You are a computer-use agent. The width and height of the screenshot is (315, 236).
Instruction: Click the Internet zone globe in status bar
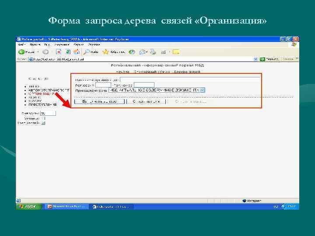pyautogui.click(x=244, y=201)
